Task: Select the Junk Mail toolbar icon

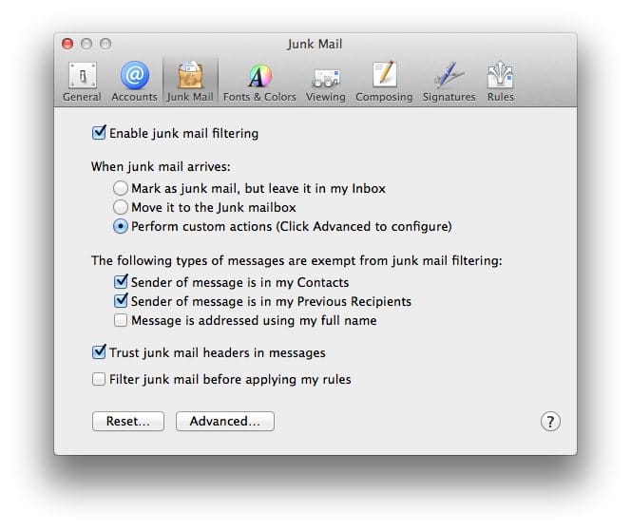Action: 190,81
